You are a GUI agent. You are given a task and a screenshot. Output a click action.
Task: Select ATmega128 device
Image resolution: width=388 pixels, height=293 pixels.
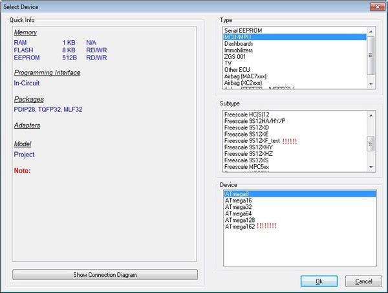[240, 221]
